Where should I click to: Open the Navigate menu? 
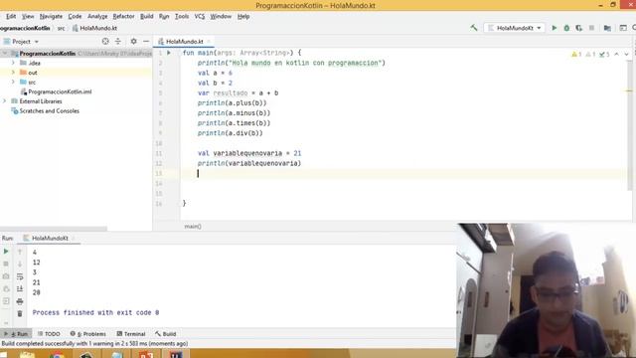click(51, 16)
